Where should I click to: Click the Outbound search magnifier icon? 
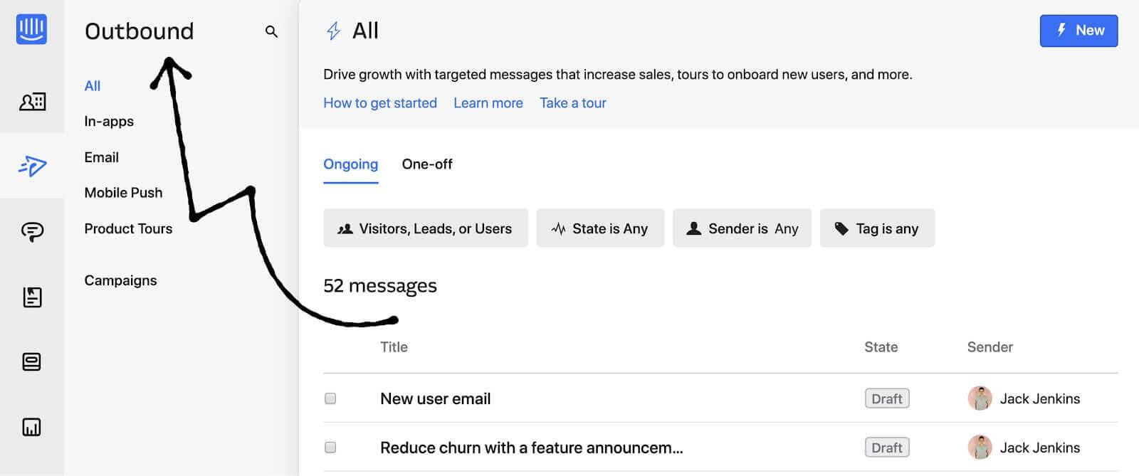coord(271,31)
